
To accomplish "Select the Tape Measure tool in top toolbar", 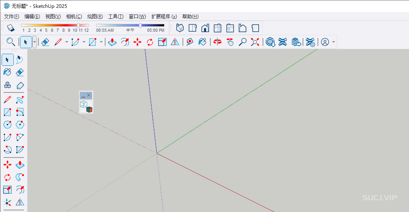I will coord(190,42).
